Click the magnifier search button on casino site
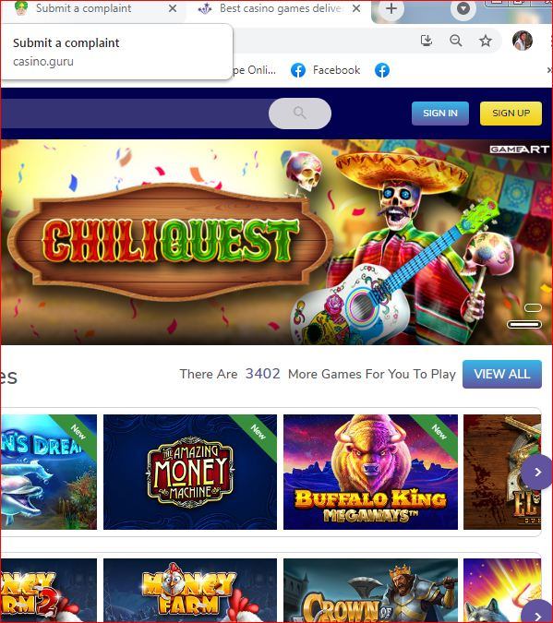 (x=300, y=114)
